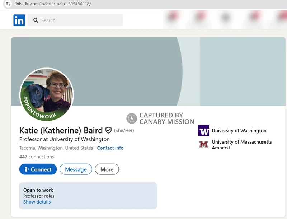Image resolution: width=287 pixels, height=219 pixels.
Task: View the 447 connections count
Action: point(37,157)
